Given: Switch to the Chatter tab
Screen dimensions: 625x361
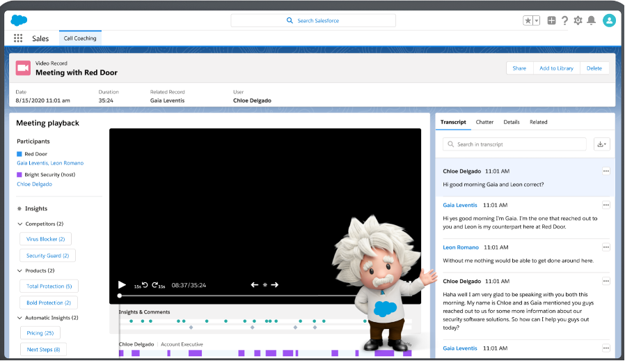Looking at the screenshot, I should pyautogui.click(x=484, y=122).
